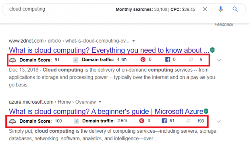Image resolution: width=249 pixels, height=148 pixels.
Task: Clear the search box with the X
Action: pyautogui.click(x=205, y=9)
